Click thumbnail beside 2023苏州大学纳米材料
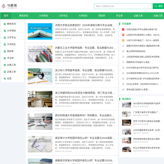 point(127,105)
